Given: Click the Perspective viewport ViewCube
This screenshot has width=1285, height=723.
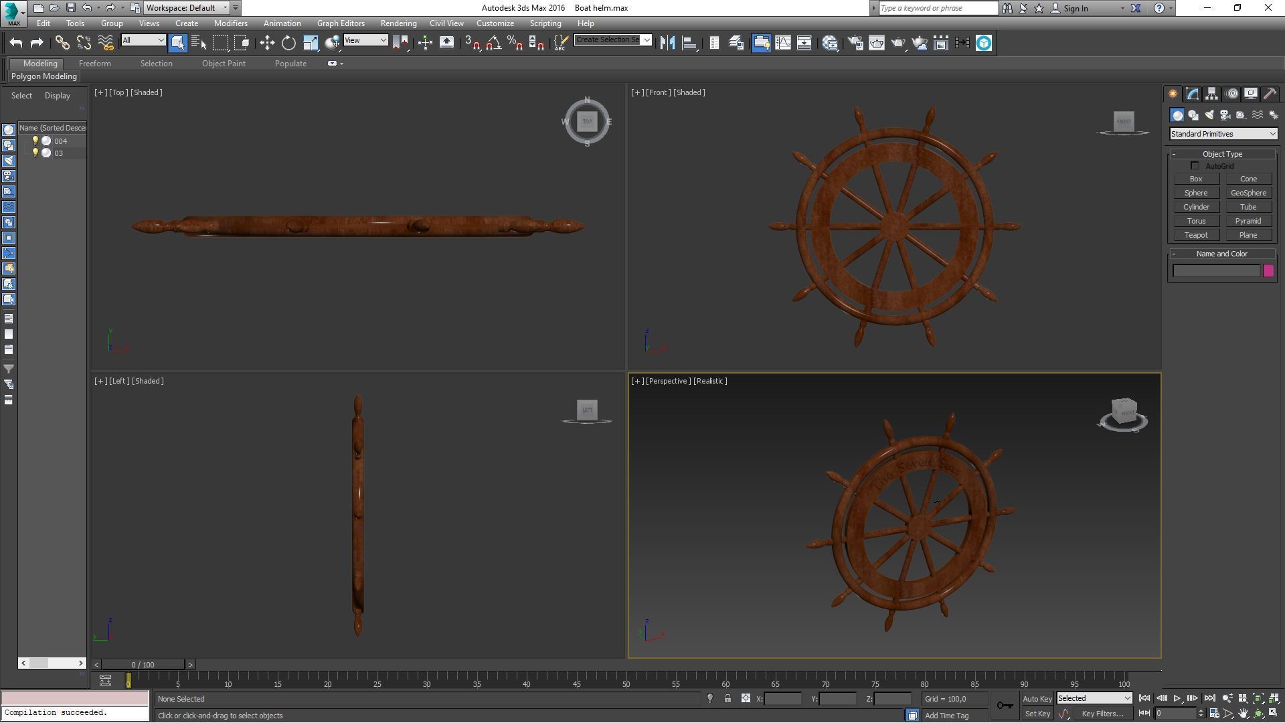Looking at the screenshot, I should click(x=1124, y=414).
